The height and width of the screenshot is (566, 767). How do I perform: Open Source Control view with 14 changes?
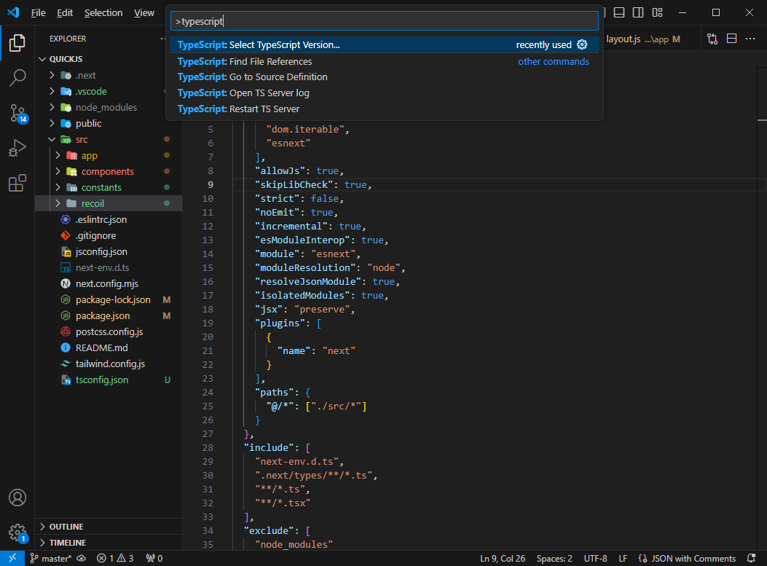pos(17,113)
